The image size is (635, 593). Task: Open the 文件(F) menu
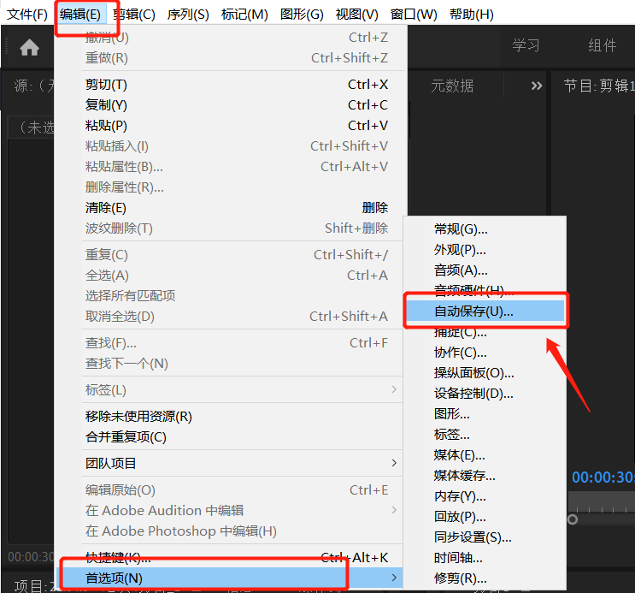click(27, 15)
